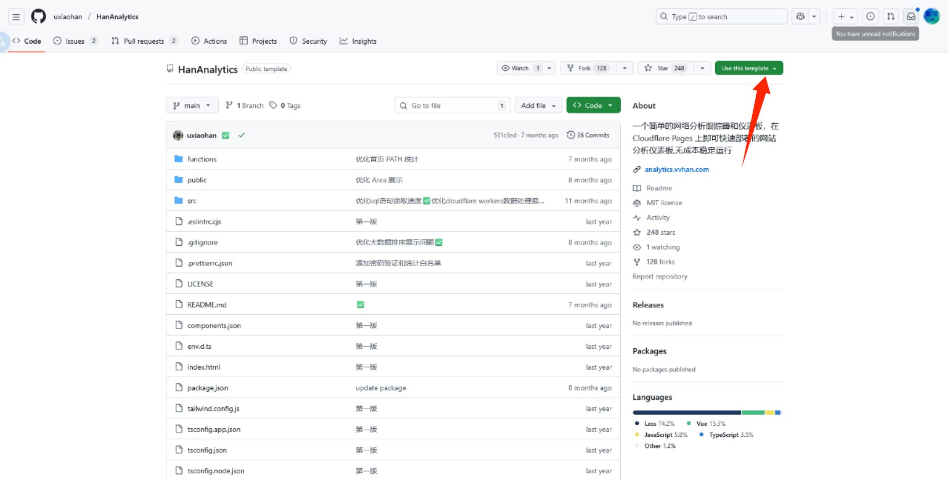Expand the main branch selector
This screenshot has height=480, width=948.
click(x=192, y=105)
